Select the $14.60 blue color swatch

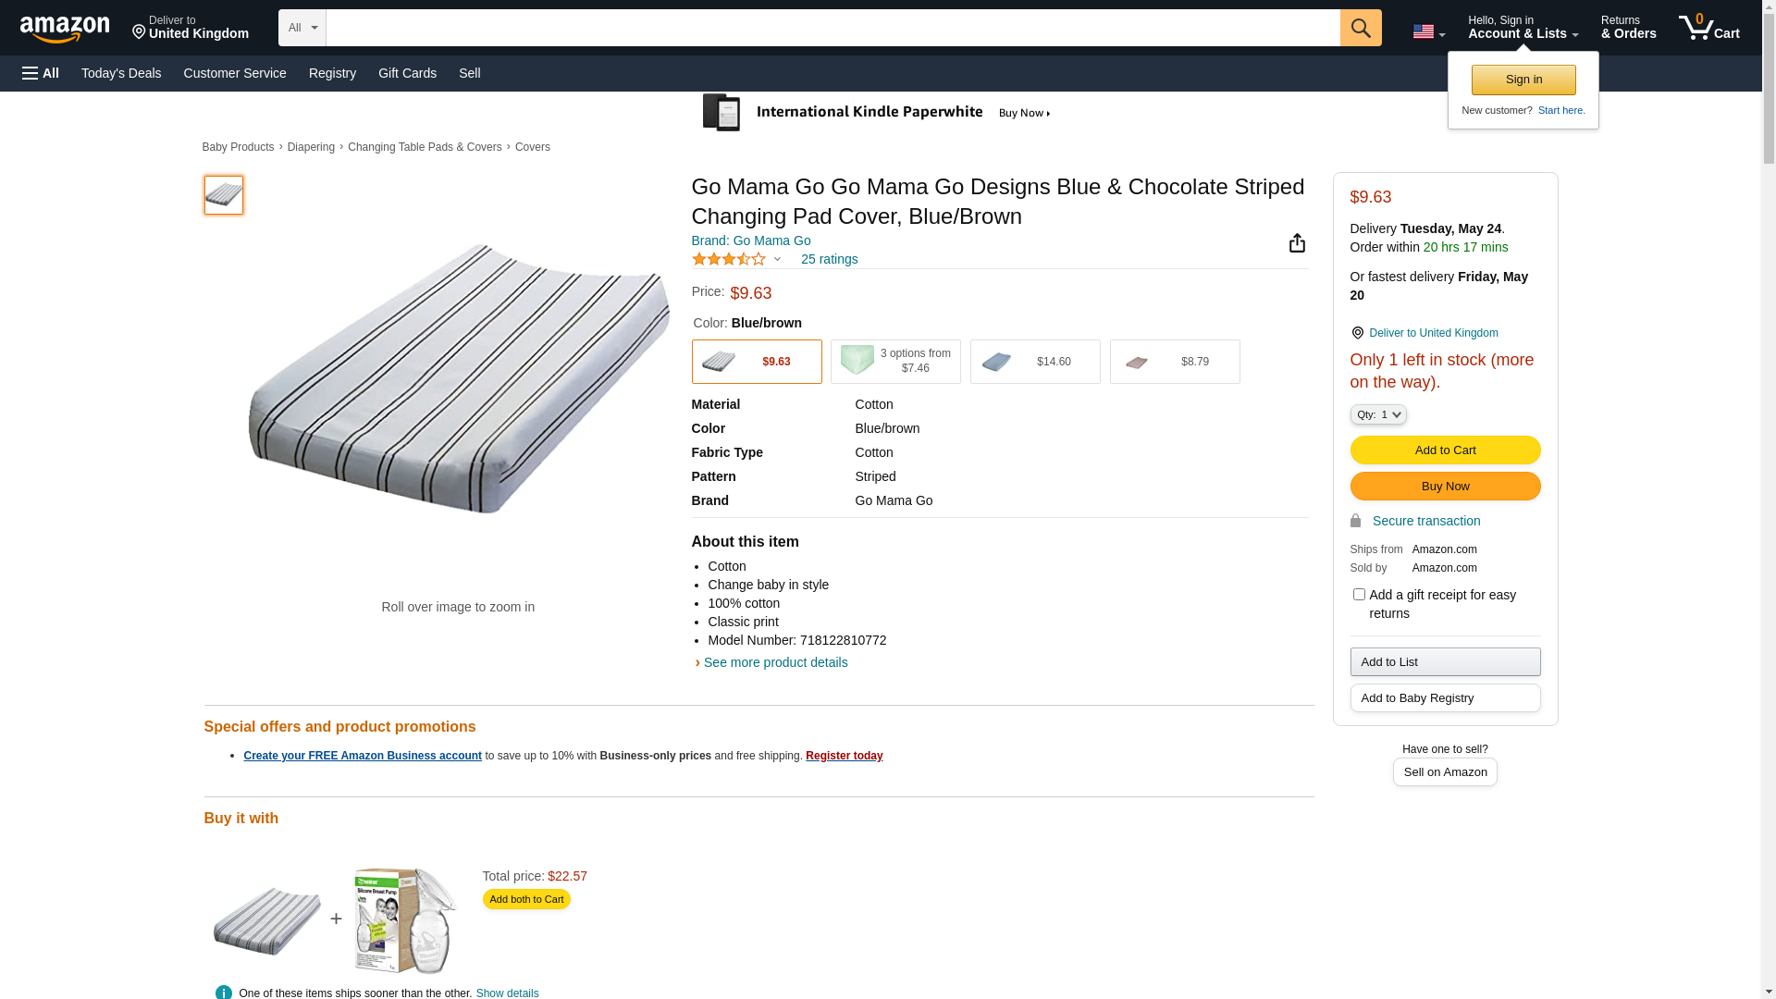1034,362
